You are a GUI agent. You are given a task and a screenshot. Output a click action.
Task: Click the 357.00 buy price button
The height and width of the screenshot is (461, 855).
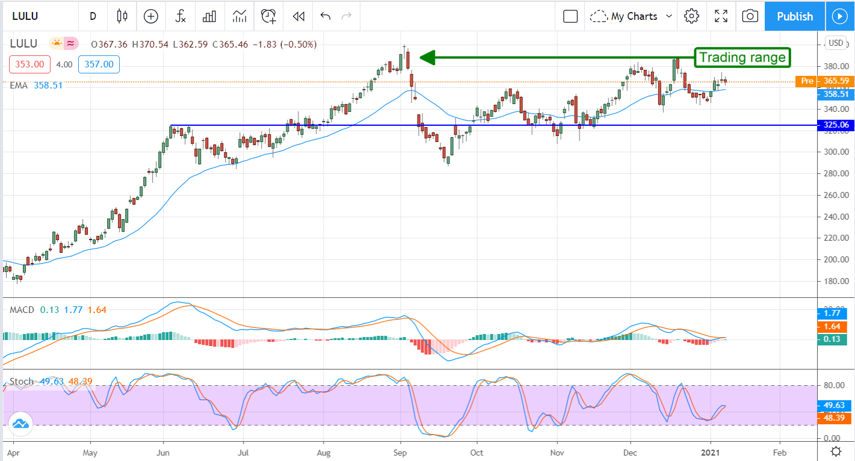[99, 64]
